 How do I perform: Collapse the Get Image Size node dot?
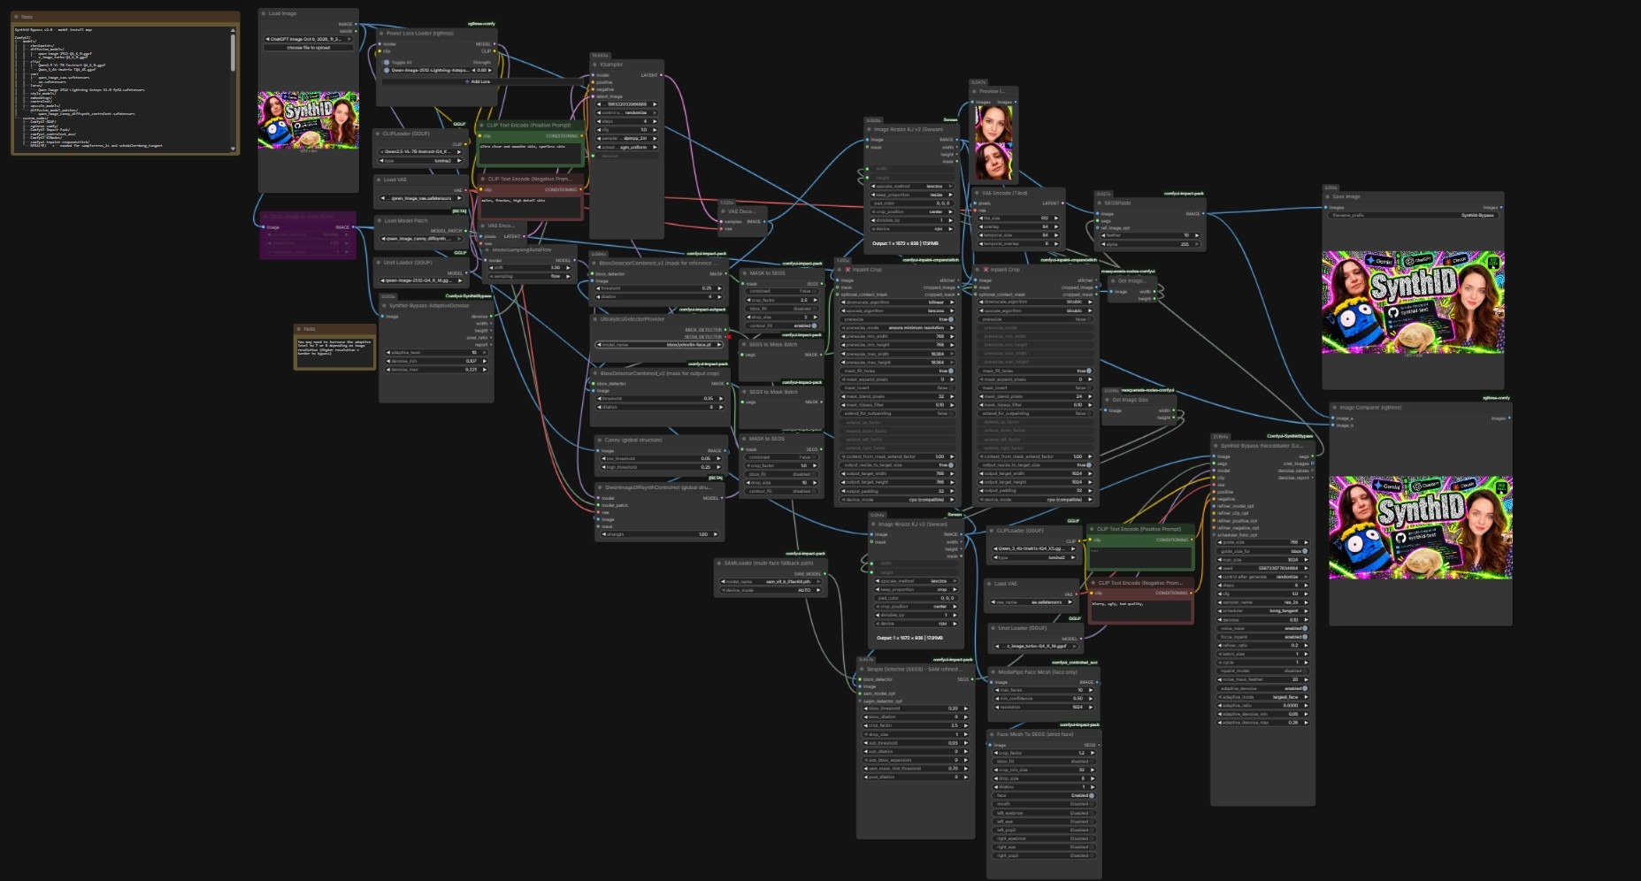(1108, 400)
